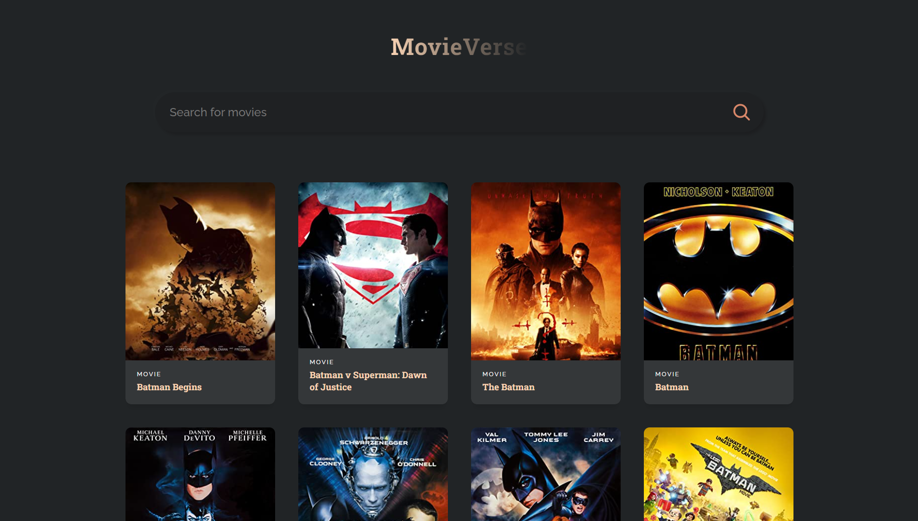Open the Keaton DeVito Pfeiffer poster
918x521 pixels.
[200, 474]
